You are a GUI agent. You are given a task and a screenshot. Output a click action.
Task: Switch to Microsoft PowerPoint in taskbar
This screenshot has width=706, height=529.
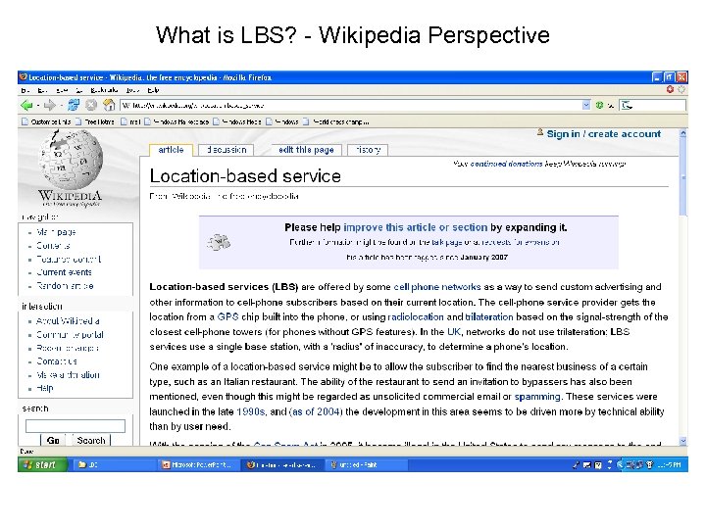[198, 465]
